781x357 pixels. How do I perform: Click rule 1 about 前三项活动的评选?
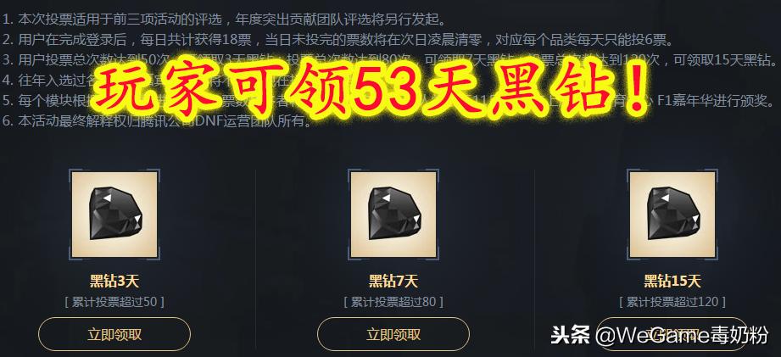224,20
